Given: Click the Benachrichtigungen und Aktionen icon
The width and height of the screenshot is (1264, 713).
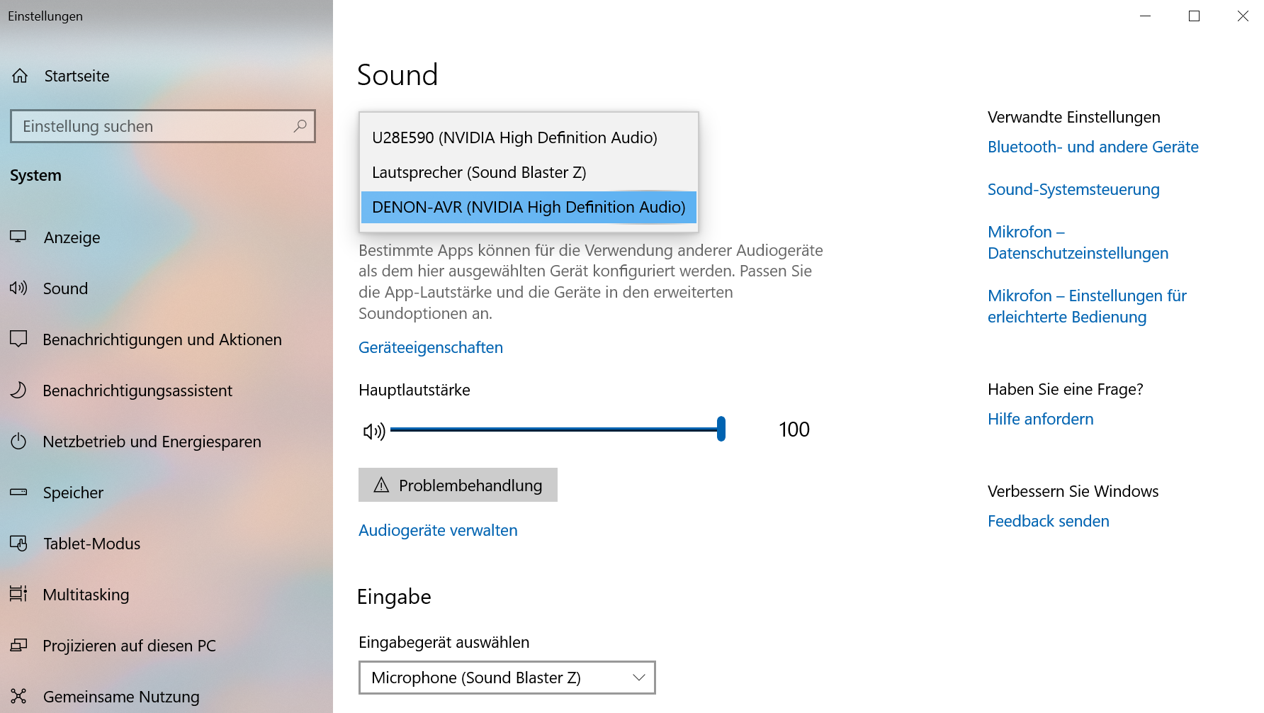Looking at the screenshot, I should click(x=18, y=339).
